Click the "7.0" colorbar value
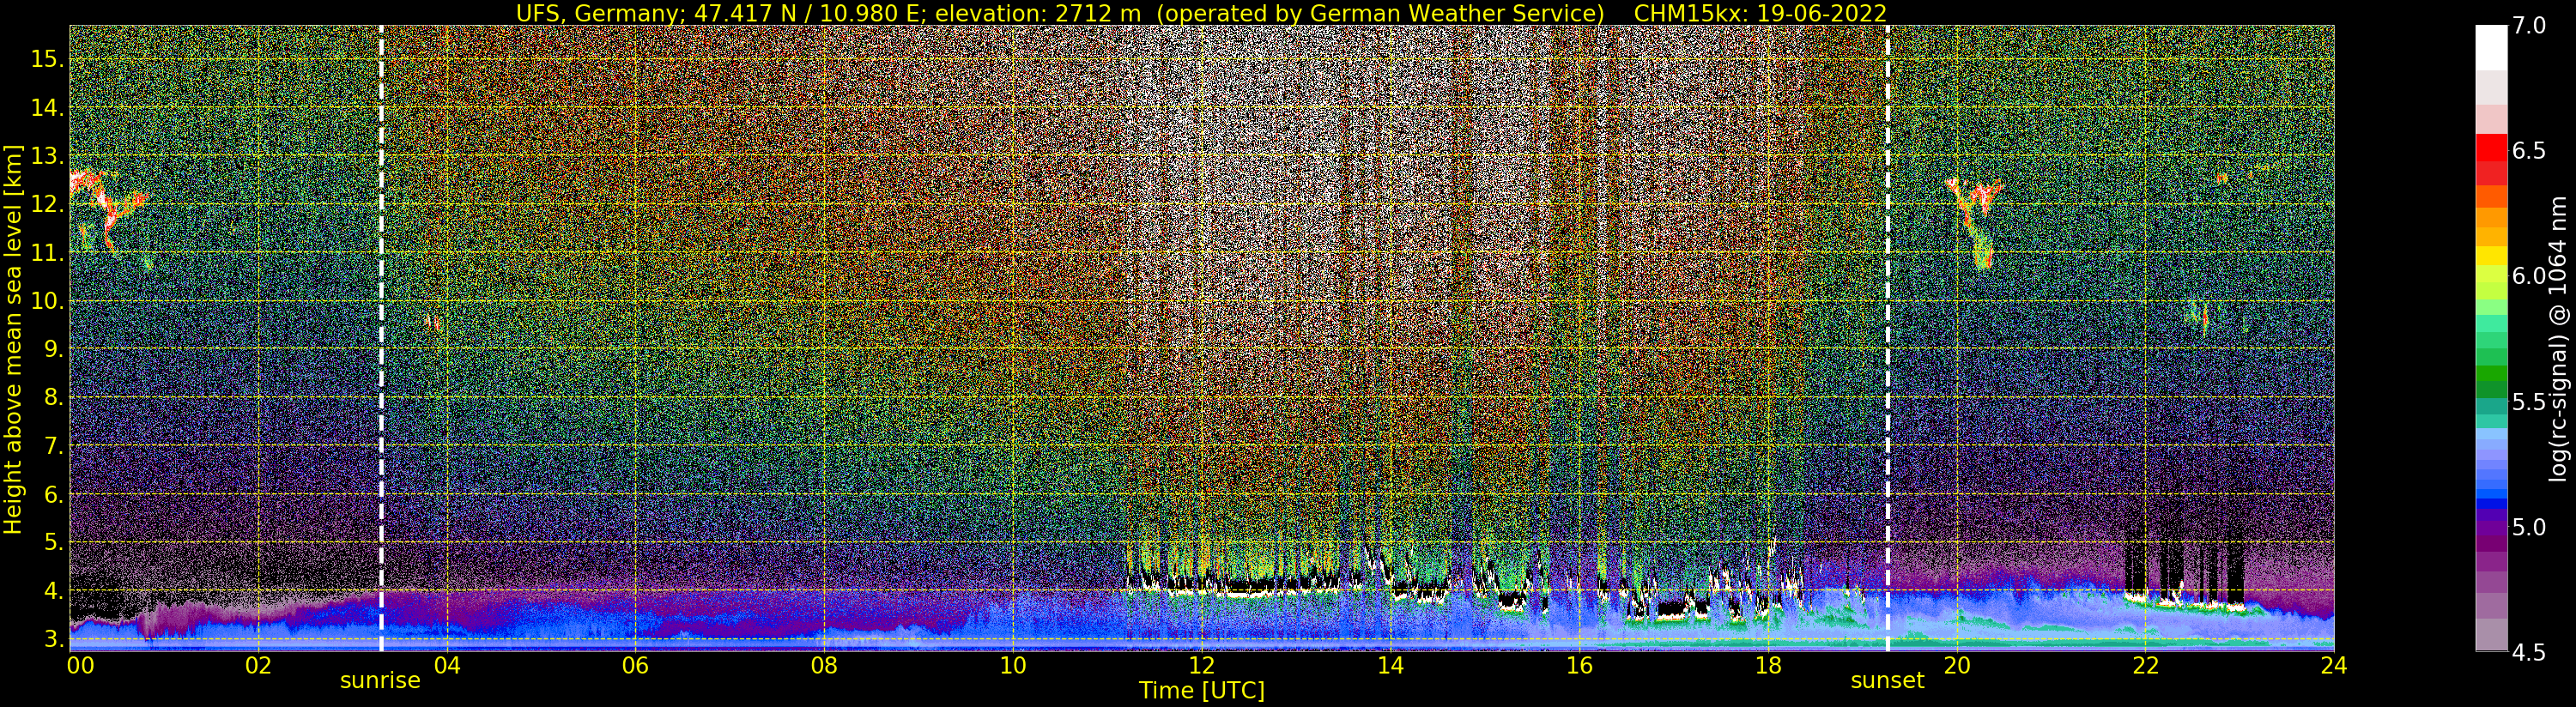The height and width of the screenshot is (707, 2576). [x=2529, y=26]
